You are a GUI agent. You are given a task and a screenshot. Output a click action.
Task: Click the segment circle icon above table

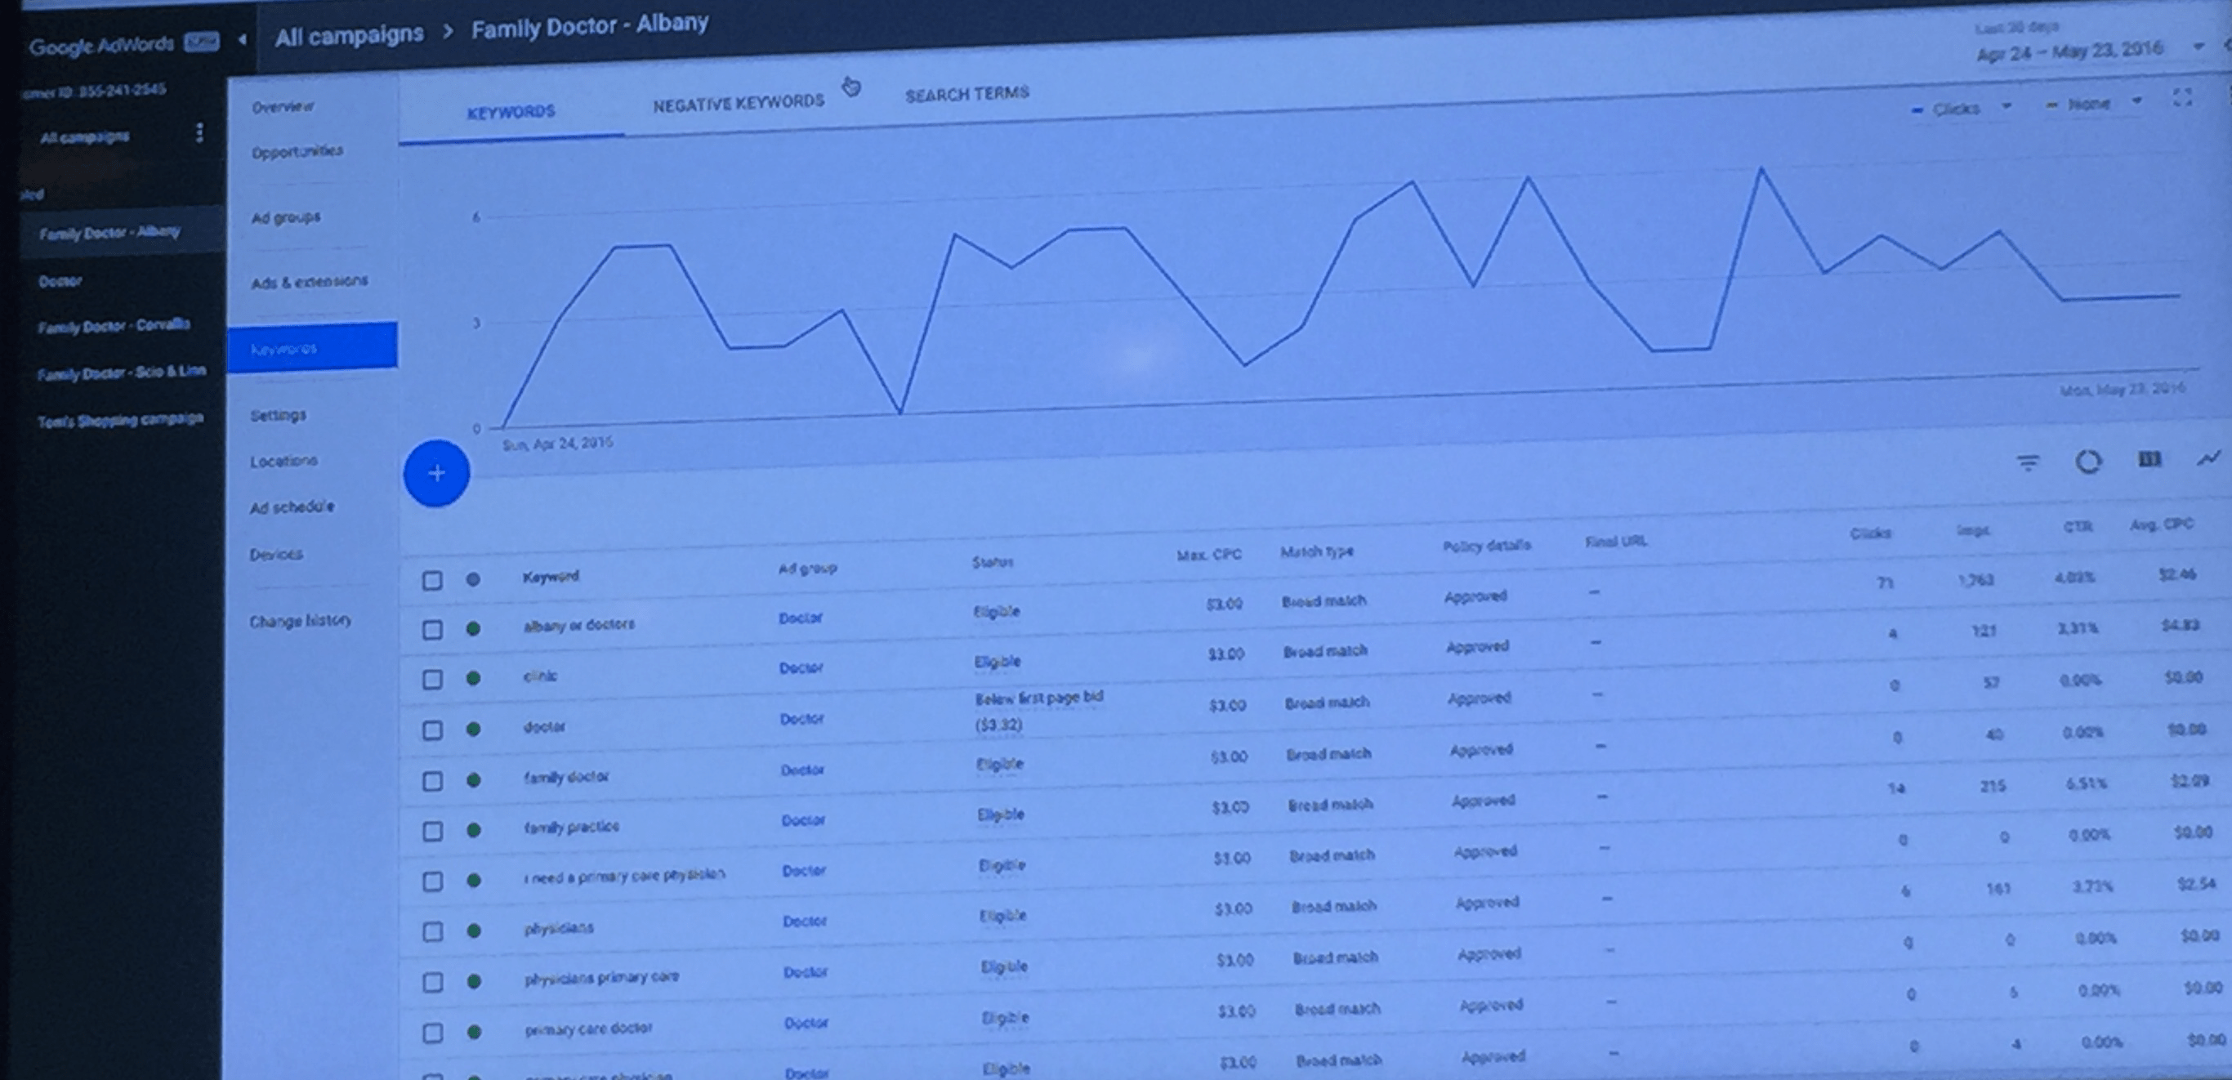pos(2088,462)
